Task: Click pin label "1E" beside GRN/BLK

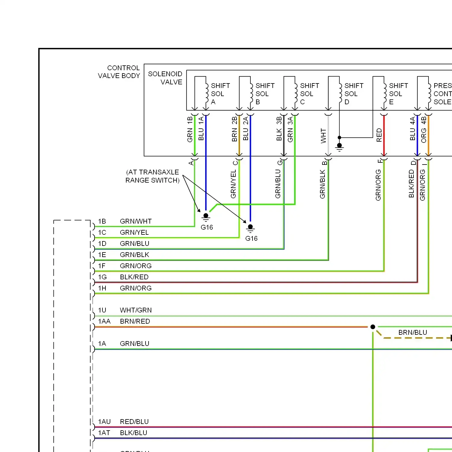Action: click(102, 255)
